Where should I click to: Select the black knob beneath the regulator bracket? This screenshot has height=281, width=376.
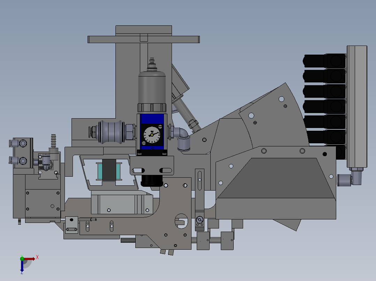pyautogui.click(x=152, y=180)
